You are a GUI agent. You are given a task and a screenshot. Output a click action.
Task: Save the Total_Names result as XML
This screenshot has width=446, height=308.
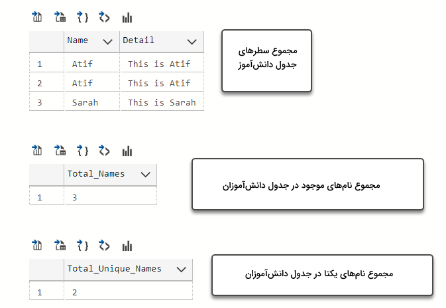[105, 151]
